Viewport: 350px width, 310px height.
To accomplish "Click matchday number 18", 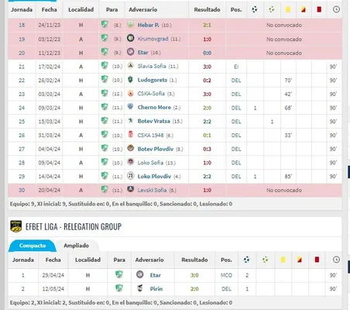I will click(22, 25).
